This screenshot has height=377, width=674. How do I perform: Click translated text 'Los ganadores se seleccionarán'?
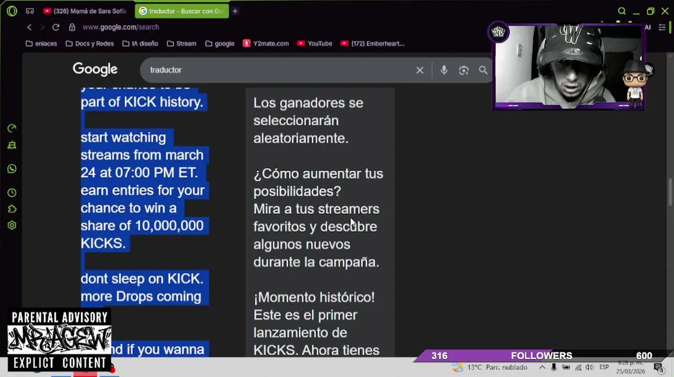coord(308,112)
